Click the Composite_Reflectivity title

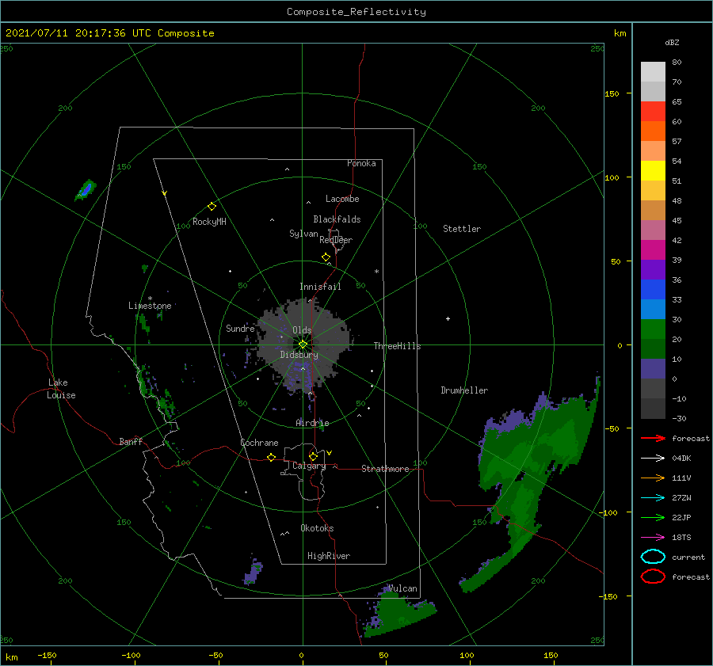tap(356, 11)
